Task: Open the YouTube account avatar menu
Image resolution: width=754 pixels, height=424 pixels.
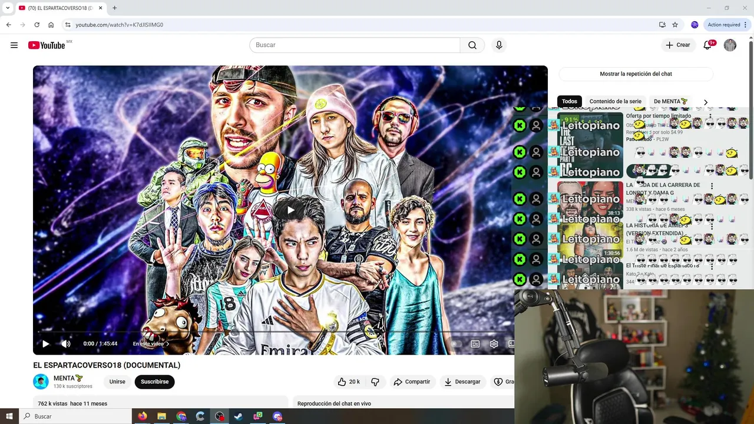Action: click(730, 45)
